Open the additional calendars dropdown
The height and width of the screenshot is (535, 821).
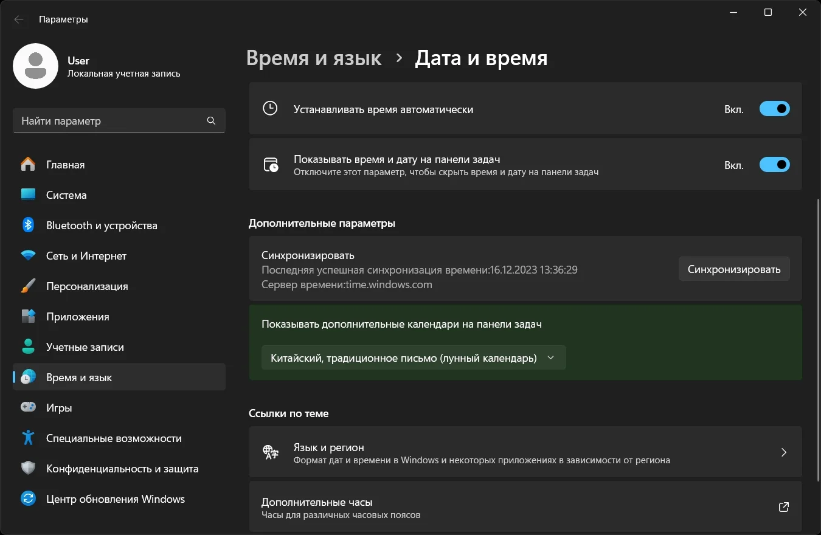point(414,358)
